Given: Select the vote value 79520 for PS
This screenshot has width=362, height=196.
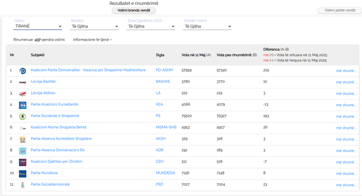Looking at the screenshot, I should click(187, 116).
